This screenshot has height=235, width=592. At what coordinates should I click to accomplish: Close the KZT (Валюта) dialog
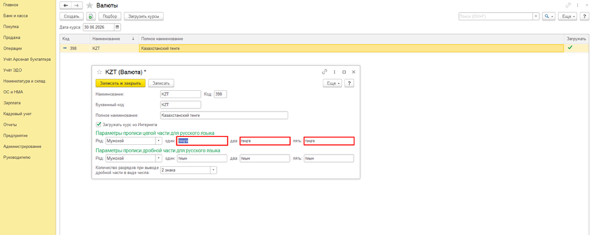pos(354,72)
